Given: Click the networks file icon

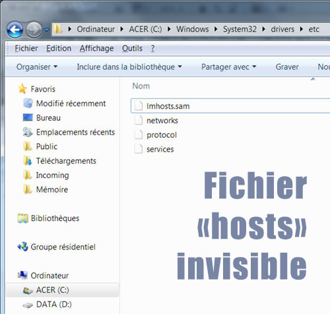Looking at the screenshot, I should (139, 120).
